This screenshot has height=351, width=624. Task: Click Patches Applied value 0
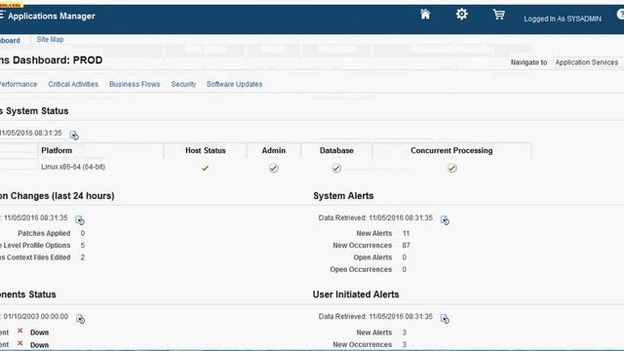pyautogui.click(x=82, y=233)
